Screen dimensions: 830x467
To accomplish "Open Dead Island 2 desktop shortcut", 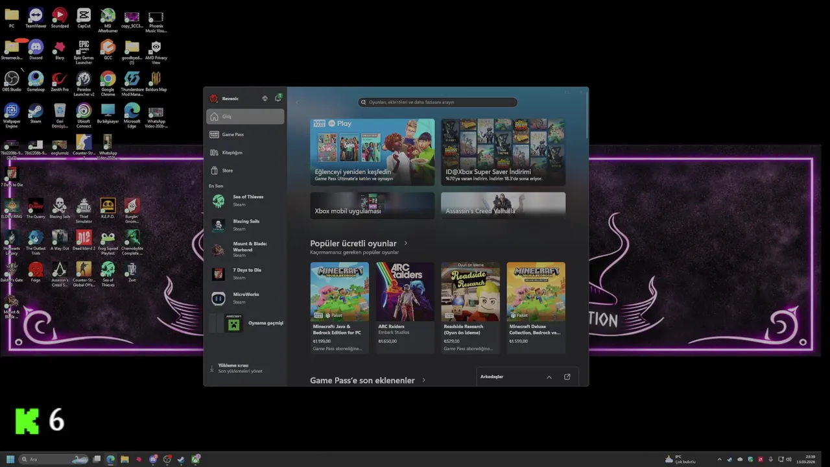I will (84, 241).
